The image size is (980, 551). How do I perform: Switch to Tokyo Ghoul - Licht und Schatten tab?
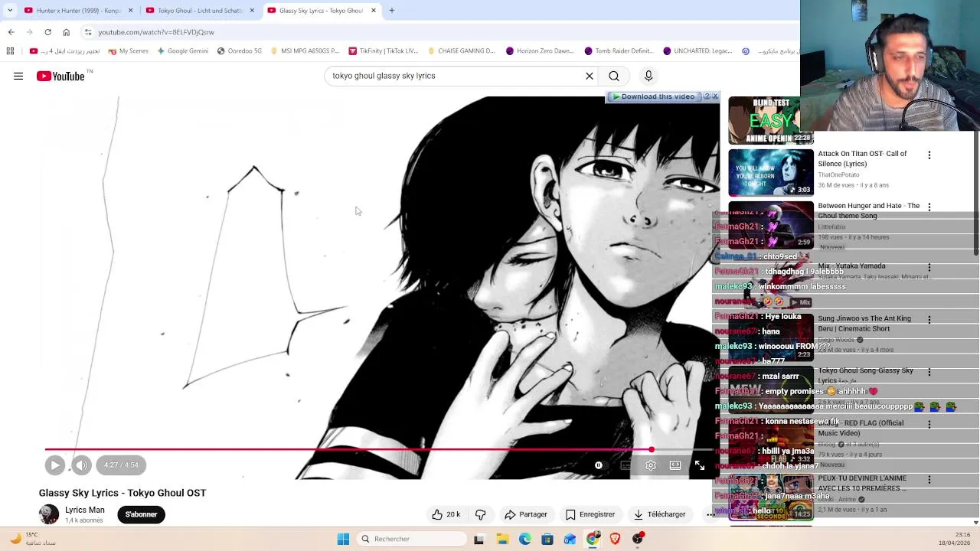click(x=200, y=11)
